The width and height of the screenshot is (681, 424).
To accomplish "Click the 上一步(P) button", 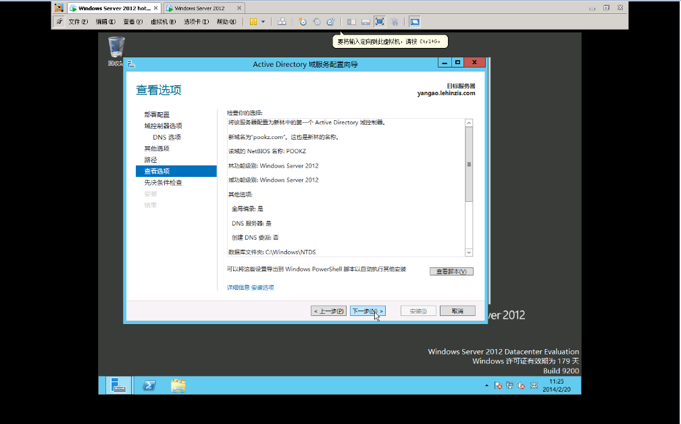I will pos(329,311).
